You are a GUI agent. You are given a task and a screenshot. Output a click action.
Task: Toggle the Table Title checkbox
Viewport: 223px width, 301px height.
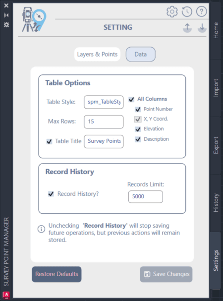pos(50,142)
